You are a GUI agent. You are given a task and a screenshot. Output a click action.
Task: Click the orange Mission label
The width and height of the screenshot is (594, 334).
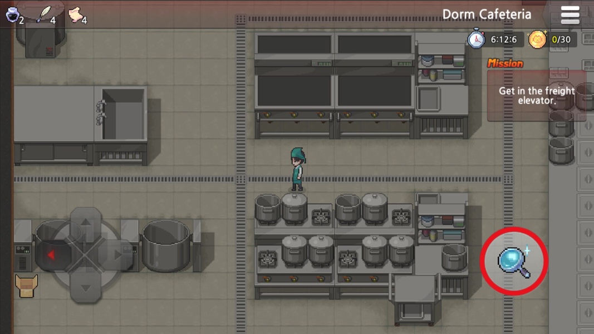[x=505, y=63]
